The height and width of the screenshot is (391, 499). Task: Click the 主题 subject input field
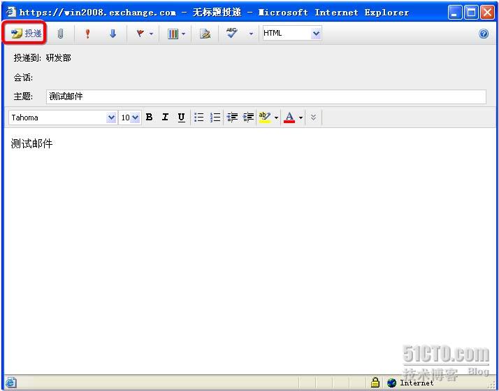(266, 97)
